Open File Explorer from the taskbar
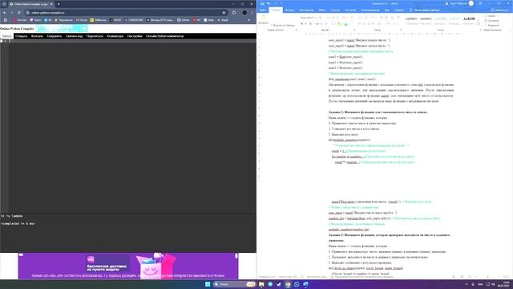 coord(261,284)
